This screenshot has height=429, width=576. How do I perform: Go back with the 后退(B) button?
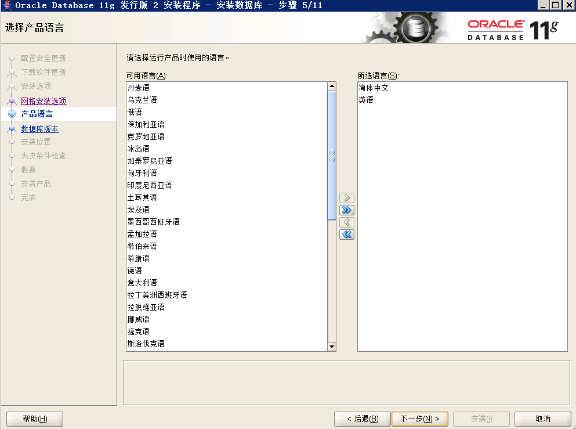click(x=362, y=419)
